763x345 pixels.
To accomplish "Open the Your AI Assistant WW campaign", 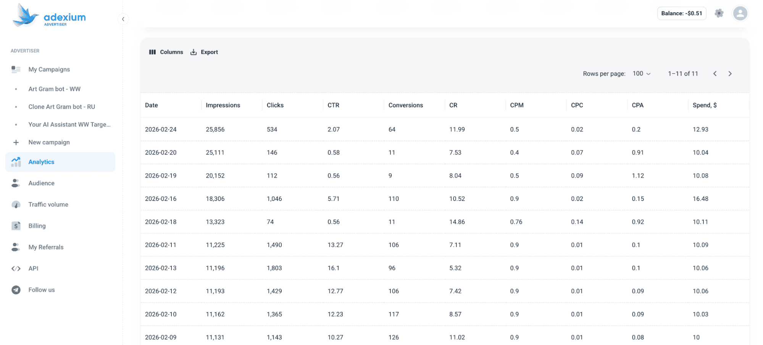I will [x=69, y=125].
